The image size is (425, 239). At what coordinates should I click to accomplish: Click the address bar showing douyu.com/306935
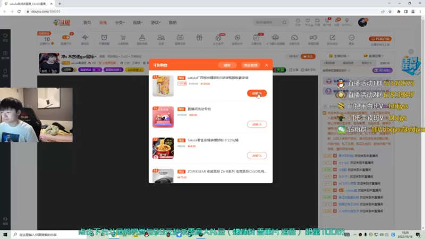(201, 11)
